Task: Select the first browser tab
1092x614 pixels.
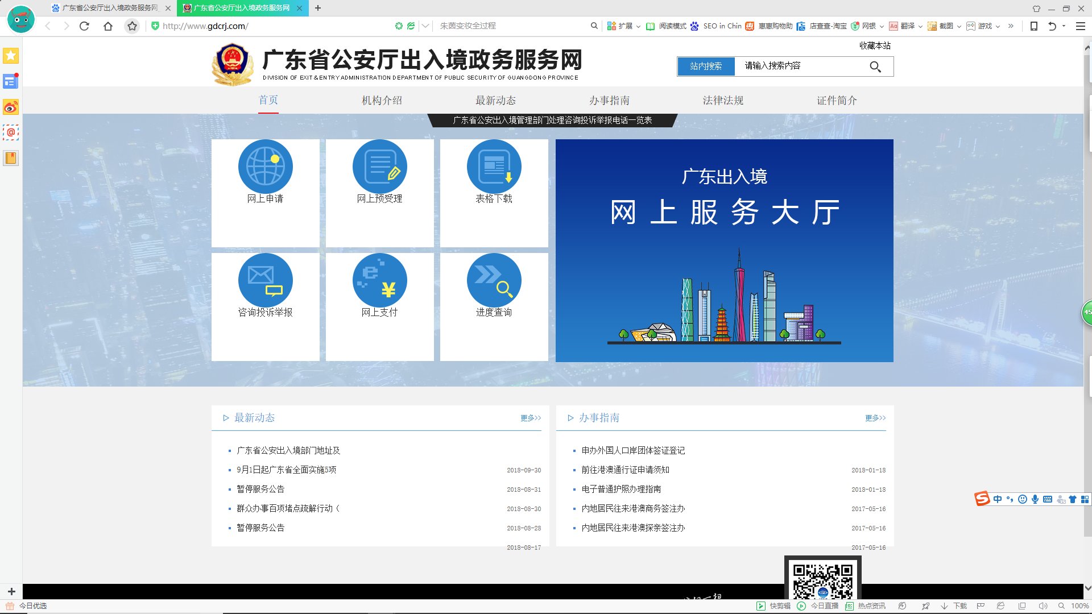Action: point(108,9)
